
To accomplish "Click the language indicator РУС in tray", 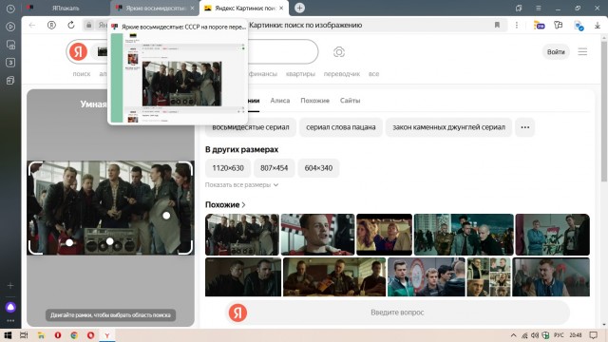I will pos(559,335).
